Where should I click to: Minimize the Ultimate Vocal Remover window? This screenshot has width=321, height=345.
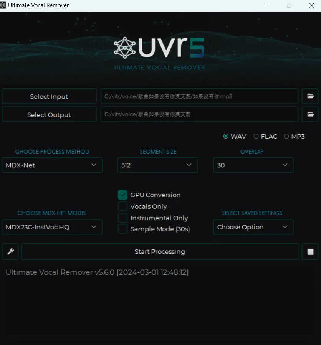pos(267,5)
